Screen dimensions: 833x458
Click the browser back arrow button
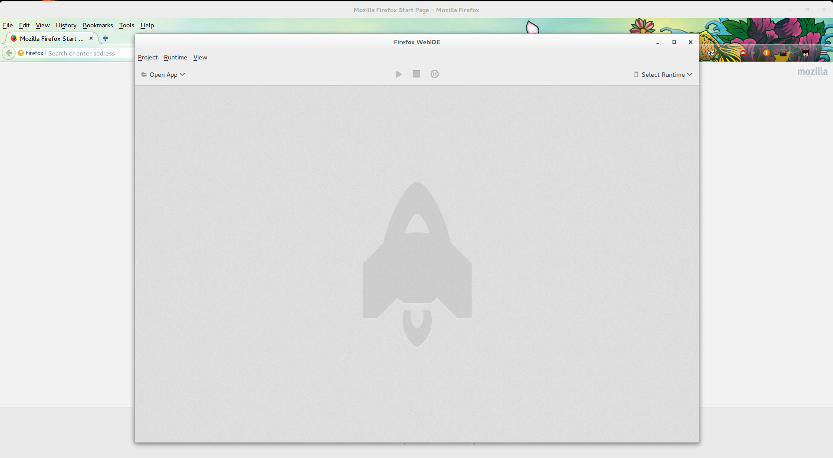coord(9,53)
